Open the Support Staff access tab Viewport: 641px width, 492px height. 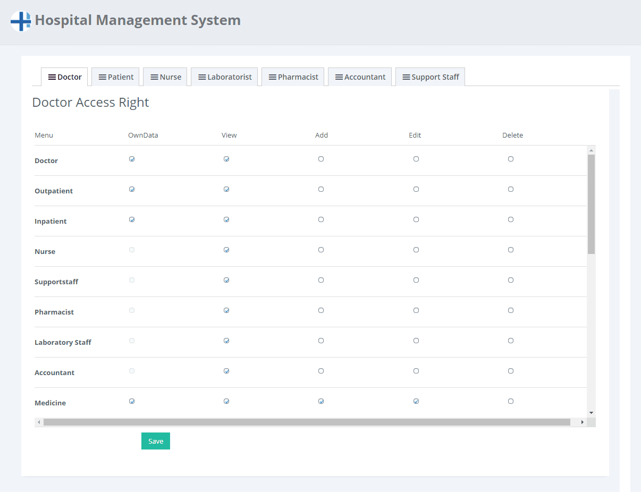431,77
